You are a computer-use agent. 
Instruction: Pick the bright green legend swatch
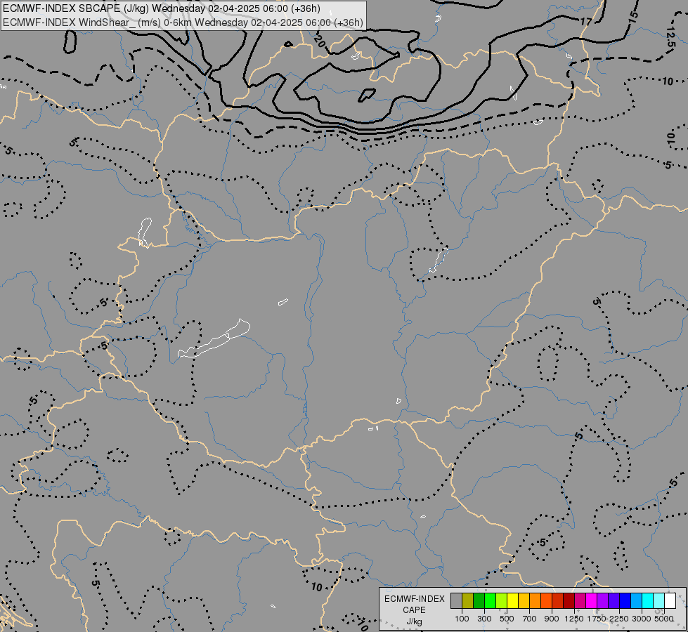coord(490,600)
